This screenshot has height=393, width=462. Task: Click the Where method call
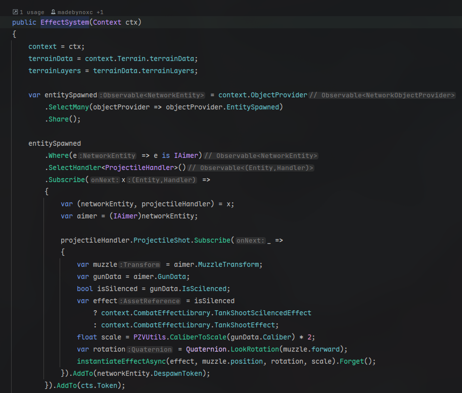click(x=59, y=155)
